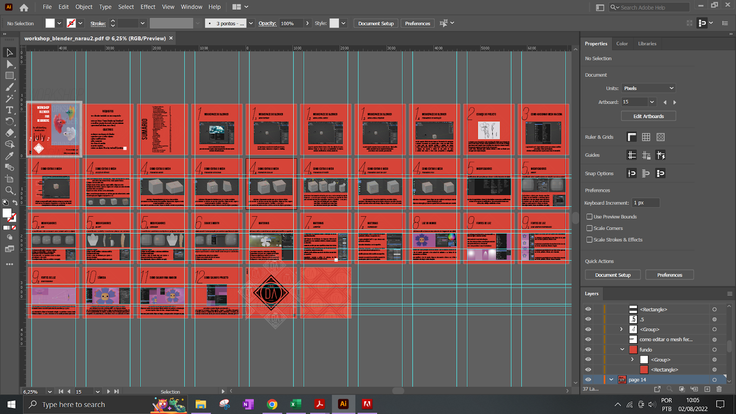Select the Direct Selection tool
This screenshot has height=414, width=736.
click(9, 64)
